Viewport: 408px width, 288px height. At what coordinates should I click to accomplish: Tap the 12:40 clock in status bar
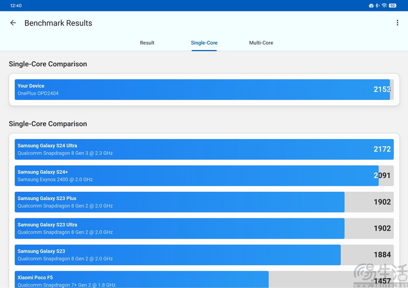point(16,5)
